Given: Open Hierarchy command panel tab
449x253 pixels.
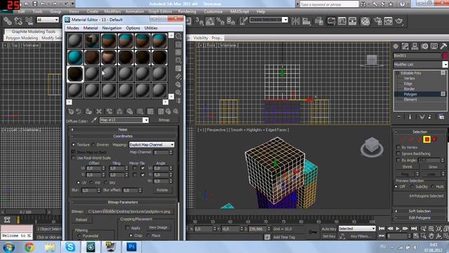Looking at the screenshot, I should [x=415, y=46].
